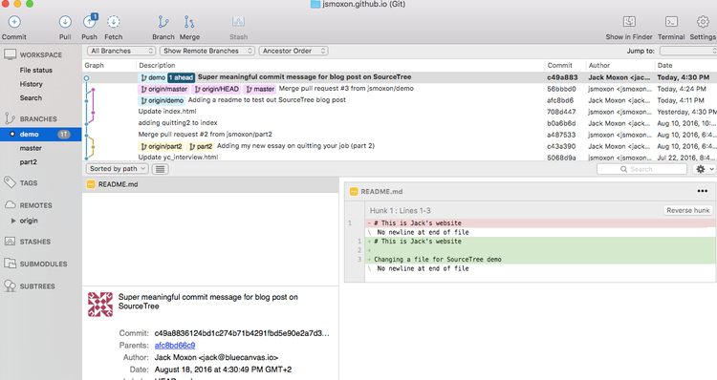Open parent commit afc8bd66c9 link
Viewport: 717px width, 380px height.
175,346
